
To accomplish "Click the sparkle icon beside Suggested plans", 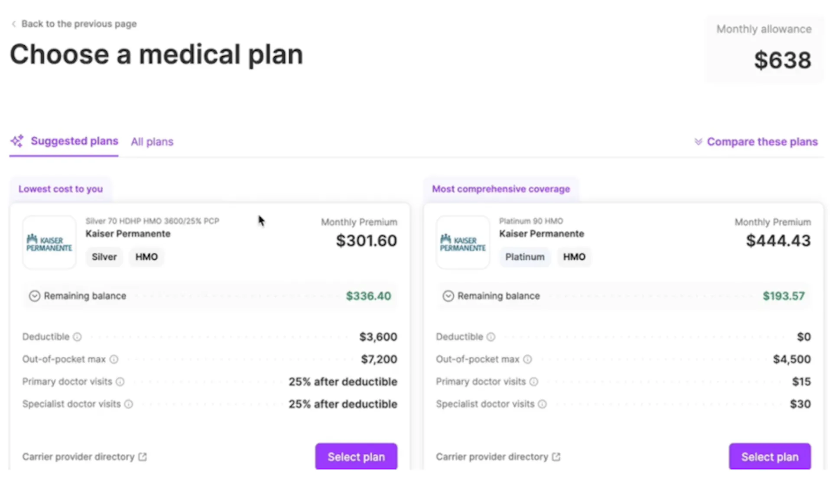I will tap(17, 141).
